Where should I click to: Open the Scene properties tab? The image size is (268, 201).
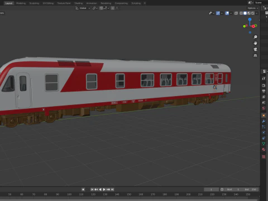click(264, 102)
